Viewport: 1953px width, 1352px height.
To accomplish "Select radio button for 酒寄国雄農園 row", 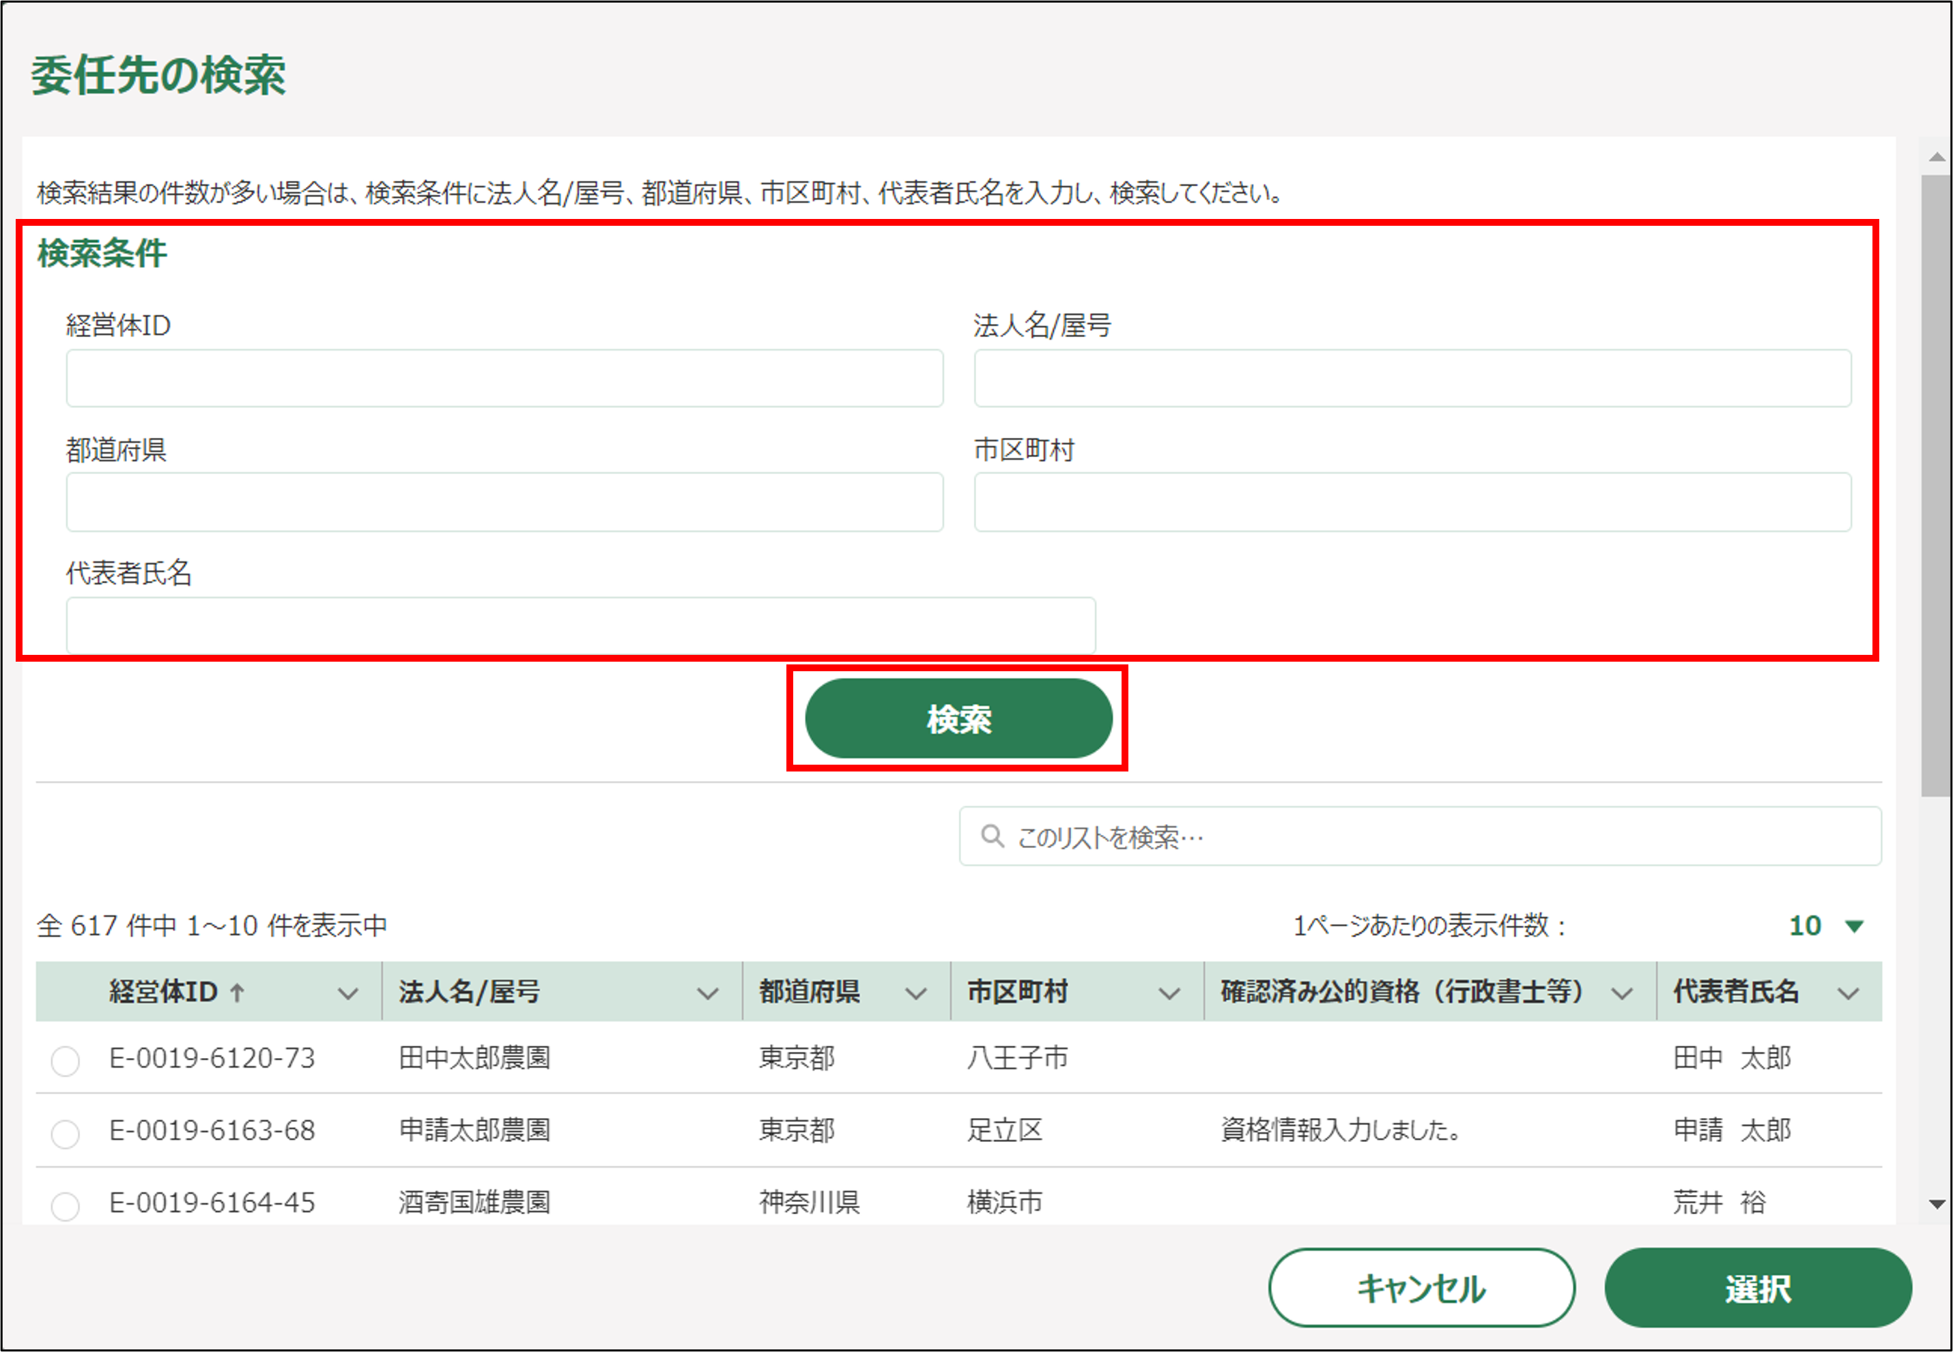I will (x=66, y=1205).
